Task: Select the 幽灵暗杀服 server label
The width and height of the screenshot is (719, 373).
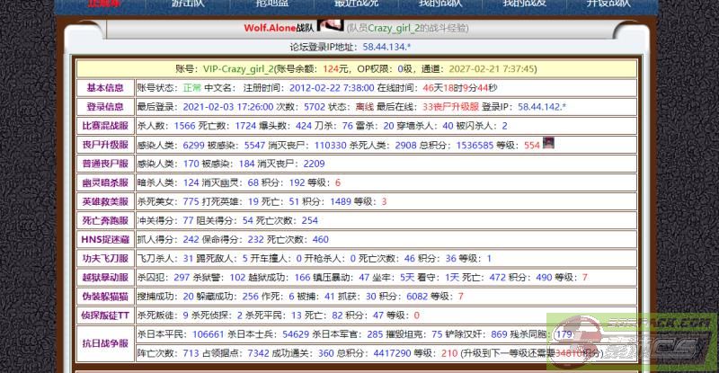Action: (x=104, y=182)
